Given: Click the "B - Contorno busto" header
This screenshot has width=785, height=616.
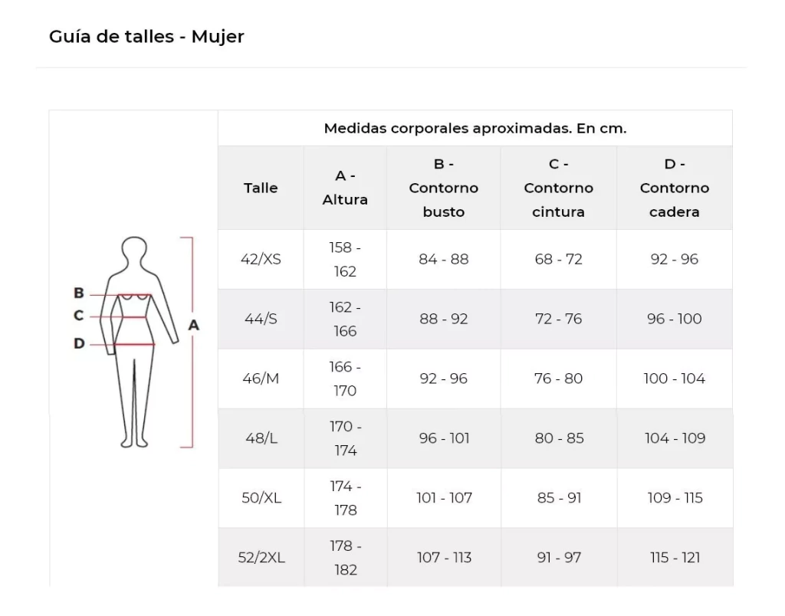Looking at the screenshot, I should tap(443, 188).
